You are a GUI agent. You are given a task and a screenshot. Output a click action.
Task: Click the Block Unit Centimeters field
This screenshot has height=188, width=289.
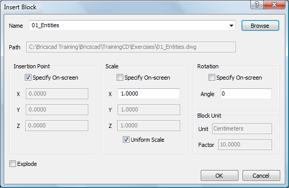pyautogui.click(x=242, y=128)
